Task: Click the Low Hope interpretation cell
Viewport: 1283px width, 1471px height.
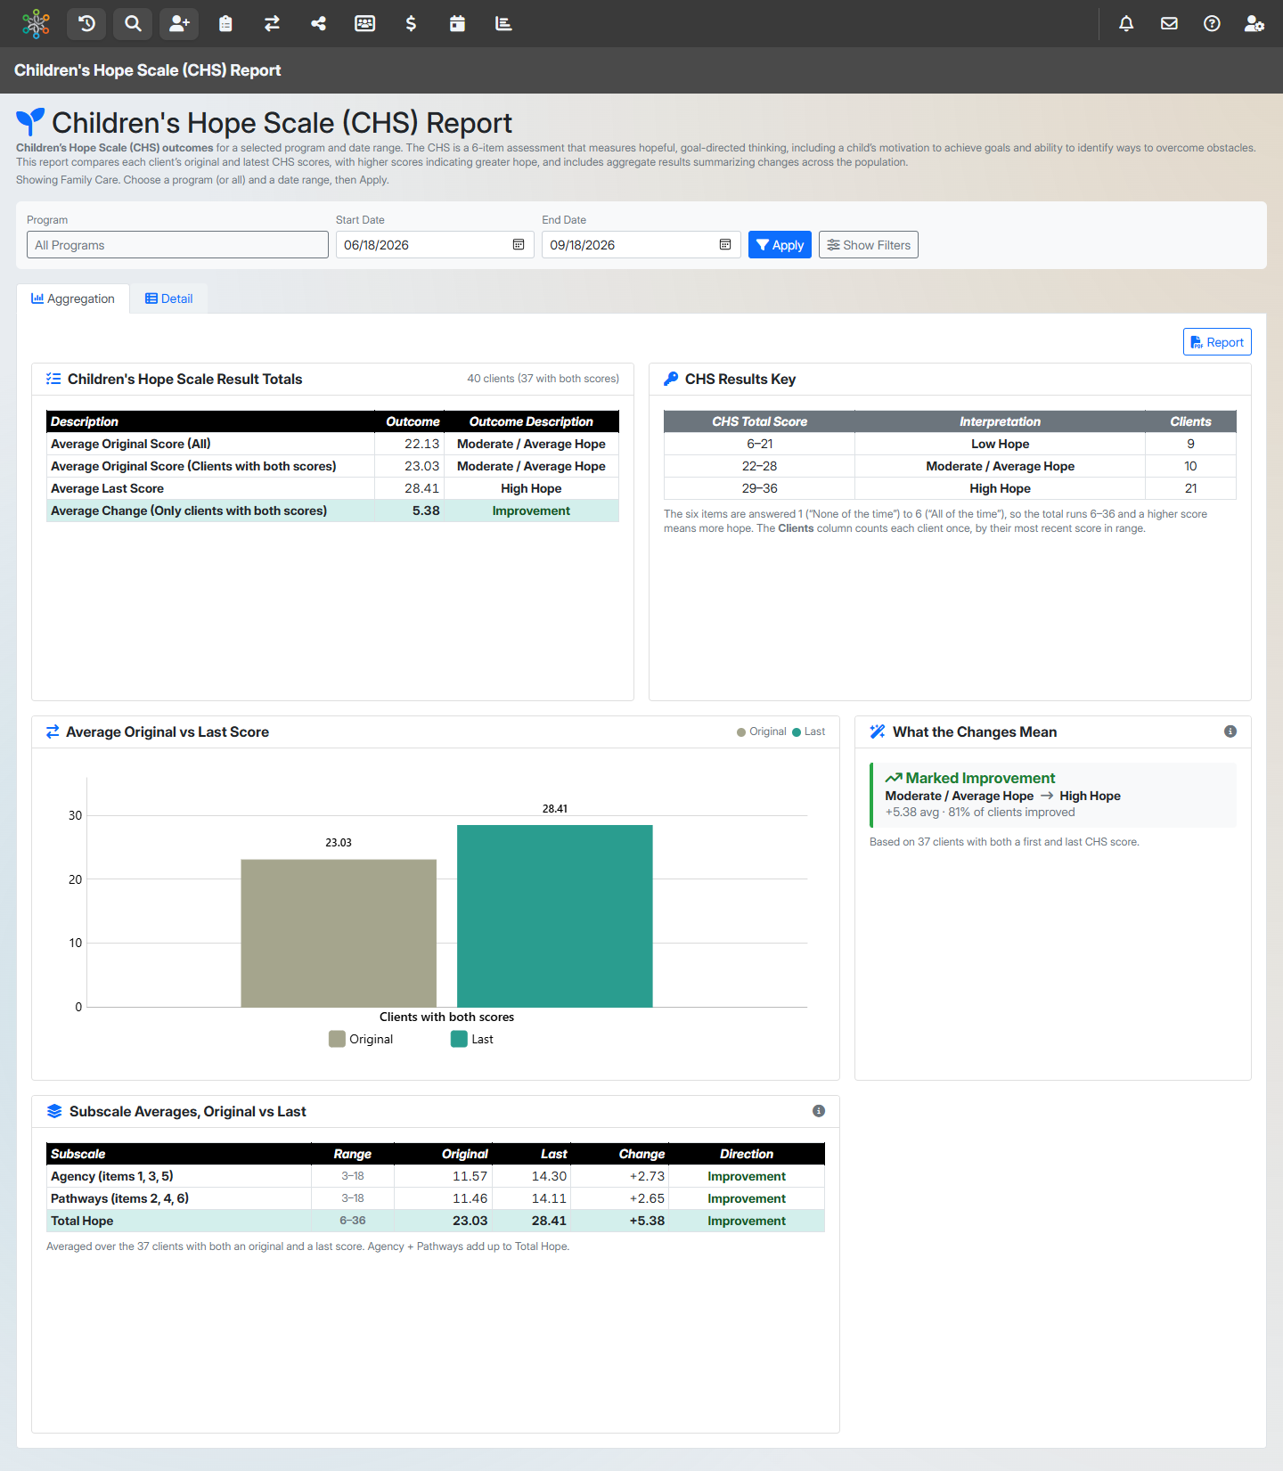Action: click(1000, 444)
